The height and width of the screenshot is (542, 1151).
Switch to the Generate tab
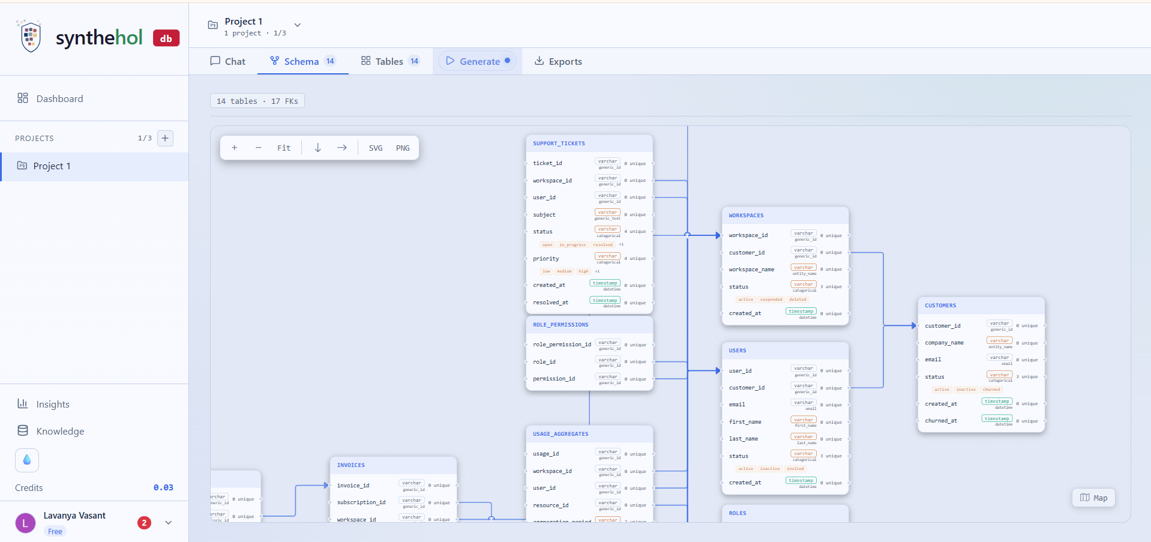coord(478,61)
